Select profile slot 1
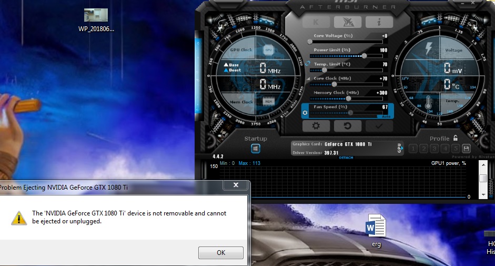 (x=413, y=149)
